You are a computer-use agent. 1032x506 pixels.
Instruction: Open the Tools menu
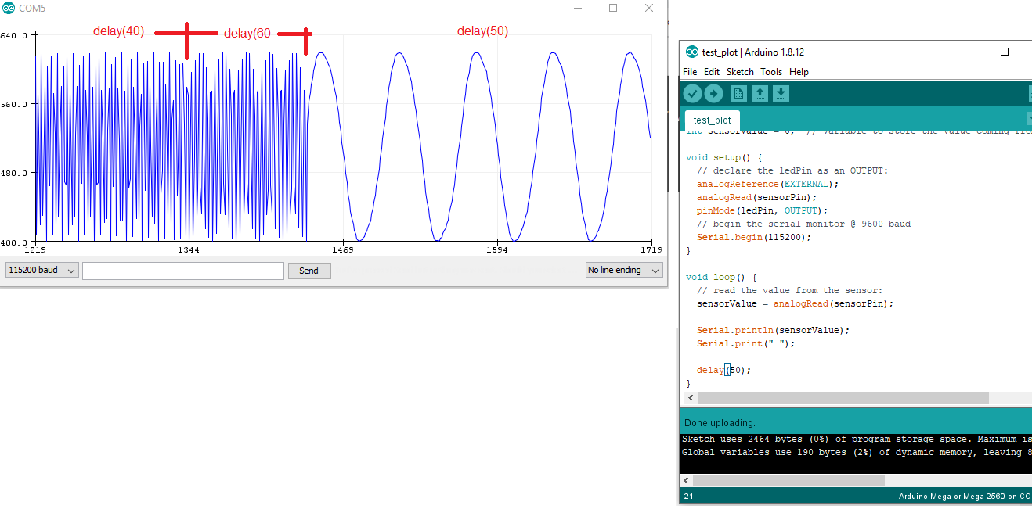771,72
